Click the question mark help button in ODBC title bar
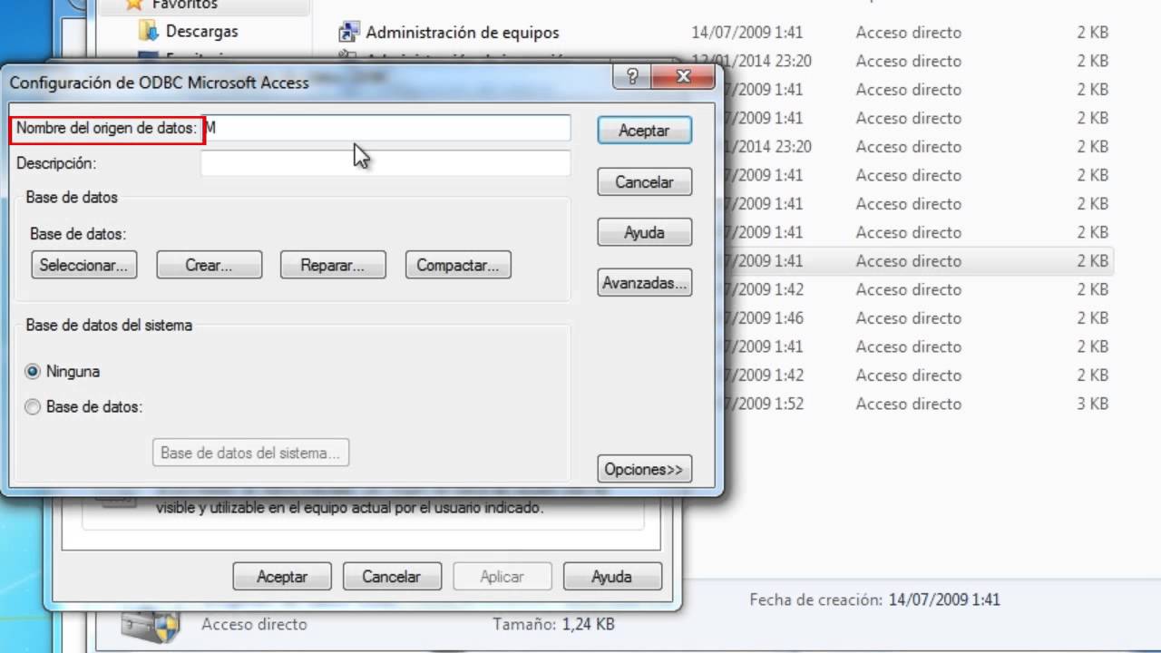 [x=632, y=76]
